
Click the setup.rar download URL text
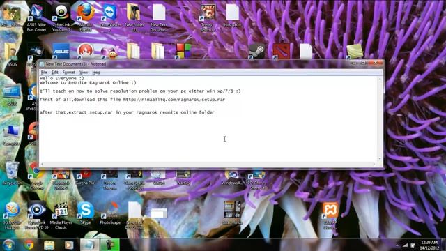[x=174, y=99]
